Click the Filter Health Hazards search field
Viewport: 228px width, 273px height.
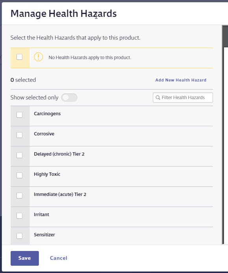click(x=183, y=98)
